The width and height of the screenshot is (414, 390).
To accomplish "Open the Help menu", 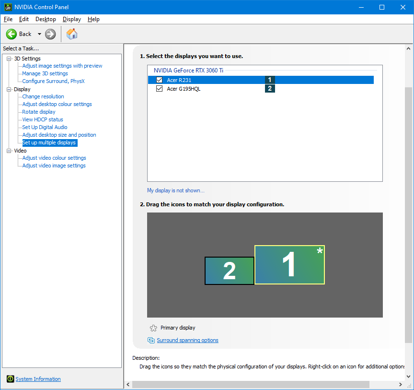I will coord(93,19).
